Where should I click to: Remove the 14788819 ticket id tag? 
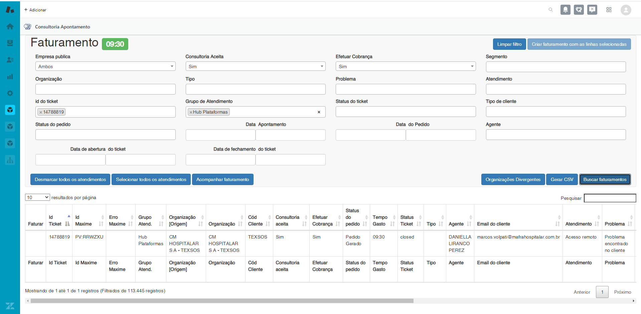click(x=41, y=112)
